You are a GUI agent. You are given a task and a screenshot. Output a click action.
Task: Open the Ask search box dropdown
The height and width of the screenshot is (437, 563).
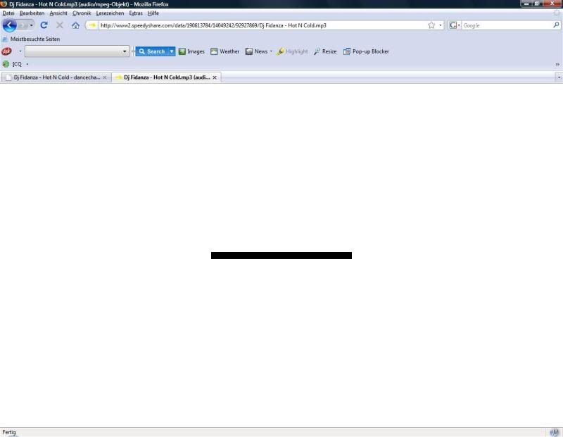(125, 51)
